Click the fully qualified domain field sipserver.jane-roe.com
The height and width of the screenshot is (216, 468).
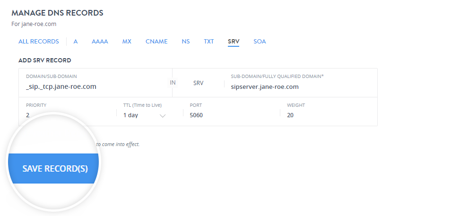(x=301, y=83)
